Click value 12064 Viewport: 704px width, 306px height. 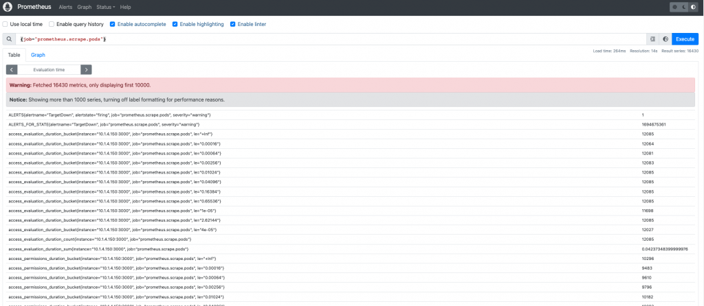point(648,144)
